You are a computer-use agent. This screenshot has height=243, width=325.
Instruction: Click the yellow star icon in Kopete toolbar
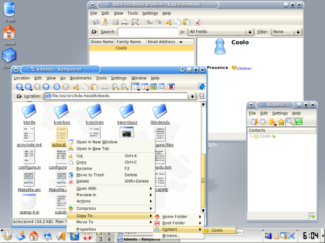tap(281, 122)
